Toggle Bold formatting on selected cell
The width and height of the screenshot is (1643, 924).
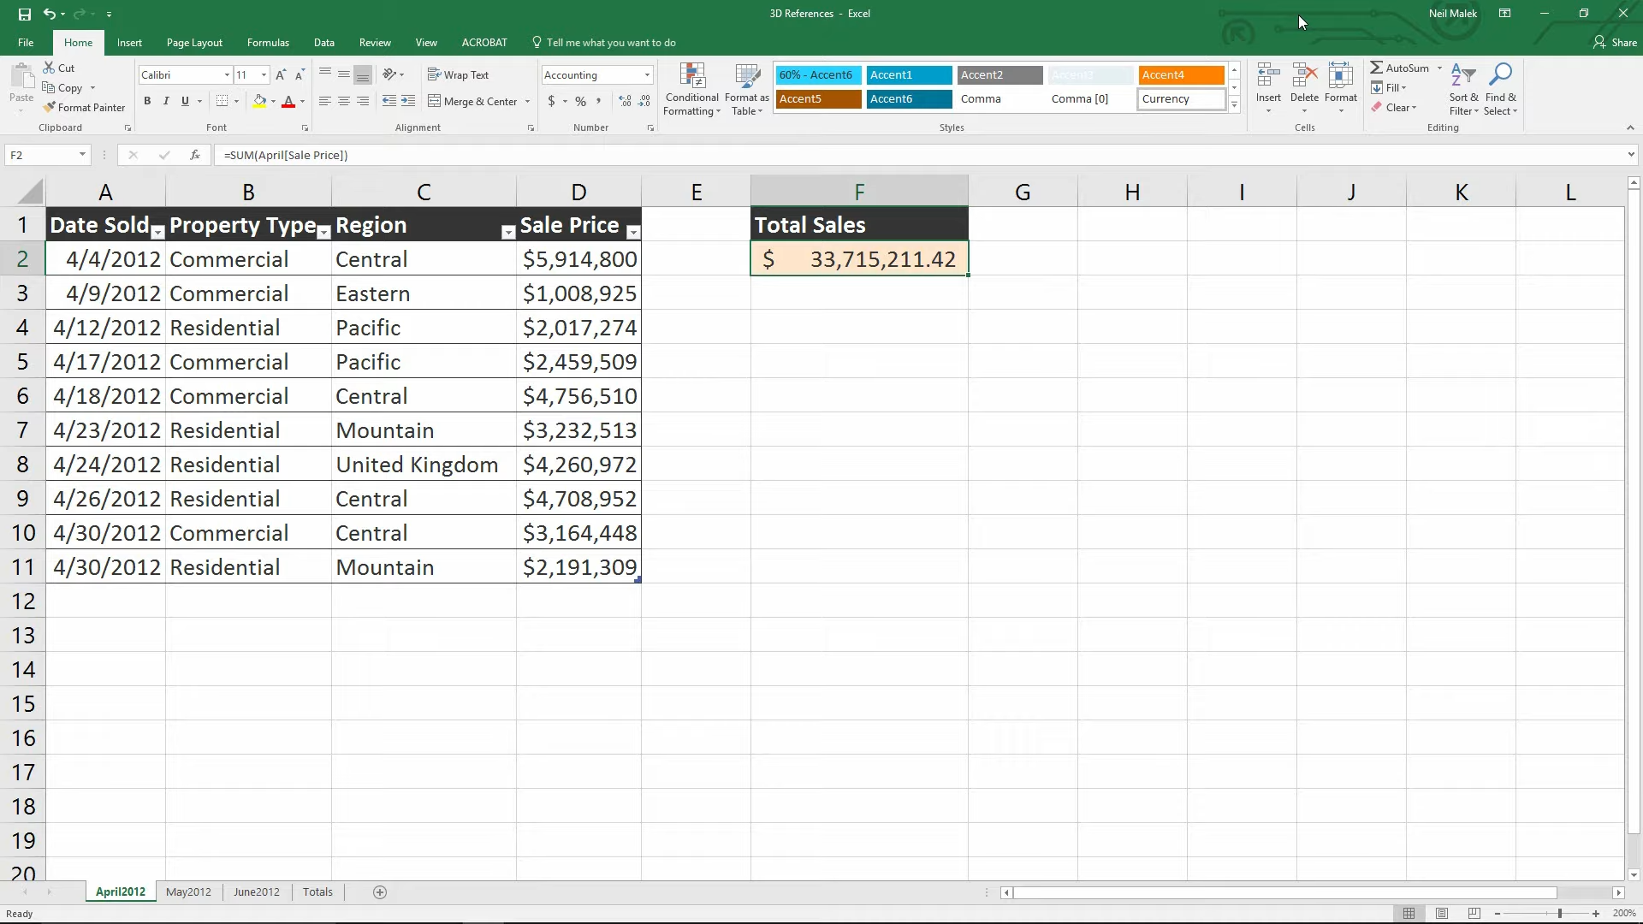[146, 100]
